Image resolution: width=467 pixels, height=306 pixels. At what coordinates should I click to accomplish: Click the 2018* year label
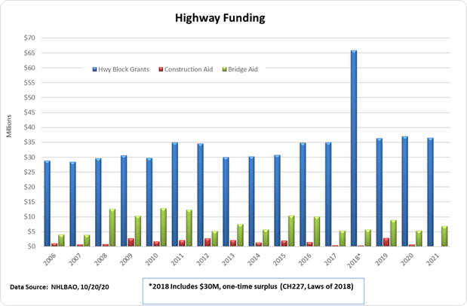(354, 261)
